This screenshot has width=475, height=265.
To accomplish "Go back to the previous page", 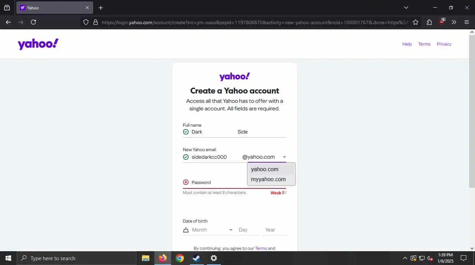I will click(x=8, y=22).
